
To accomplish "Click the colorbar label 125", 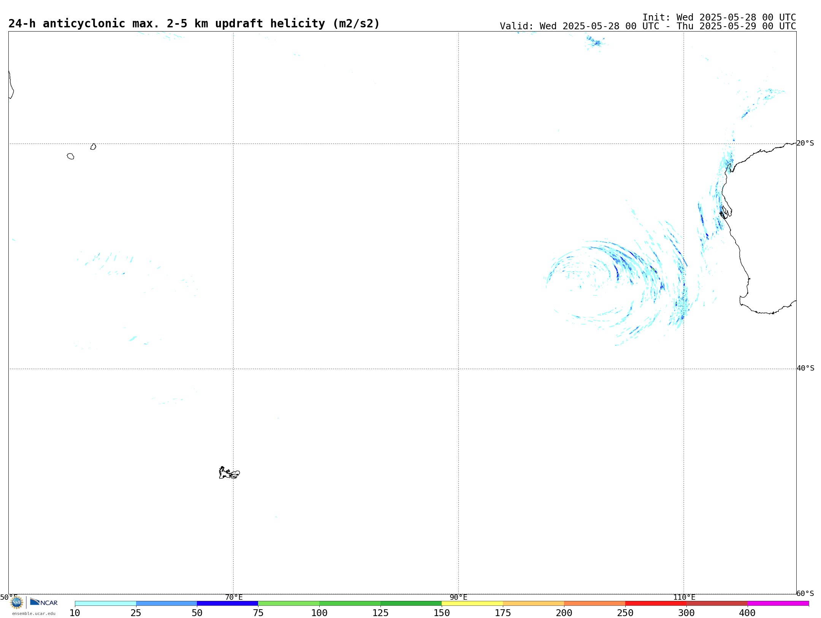I will coord(380,613).
